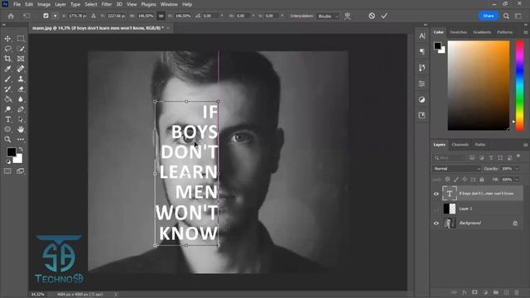Open the Character panel icon in side strip
530x298 pixels.
coord(422,36)
